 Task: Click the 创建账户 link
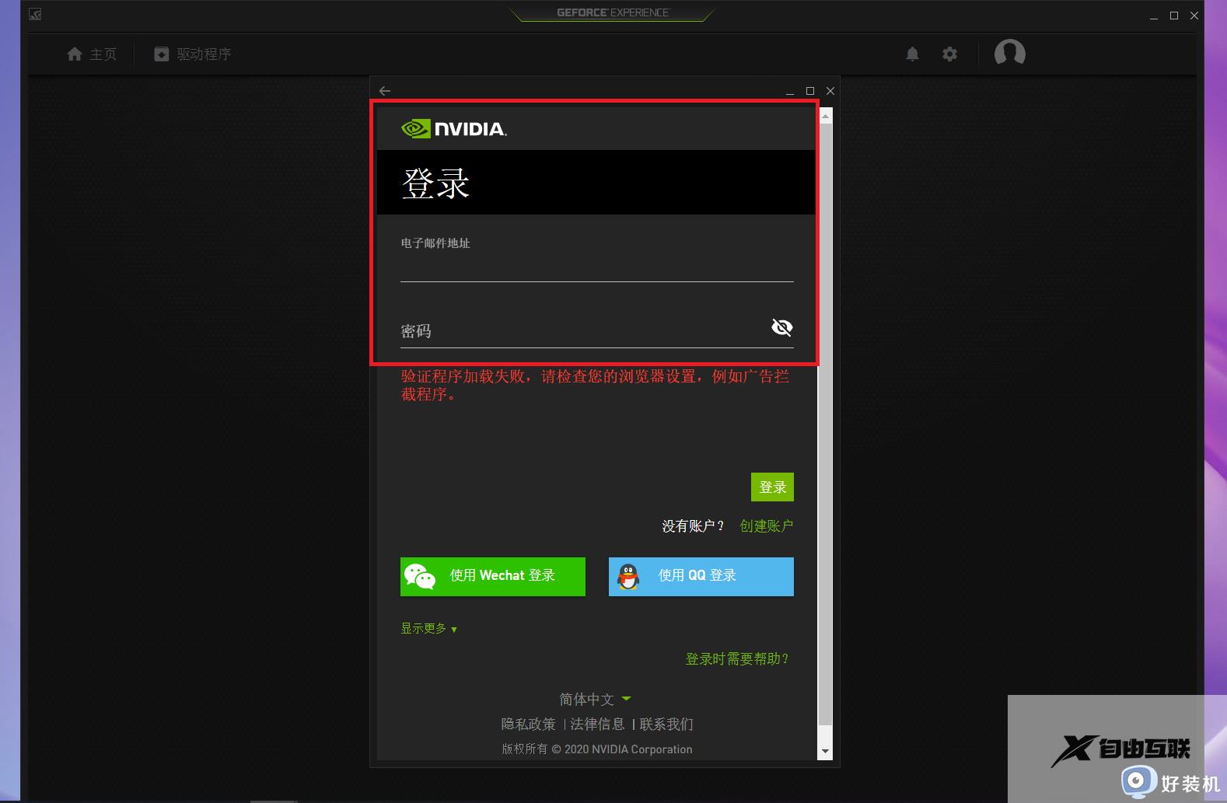click(x=766, y=526)
